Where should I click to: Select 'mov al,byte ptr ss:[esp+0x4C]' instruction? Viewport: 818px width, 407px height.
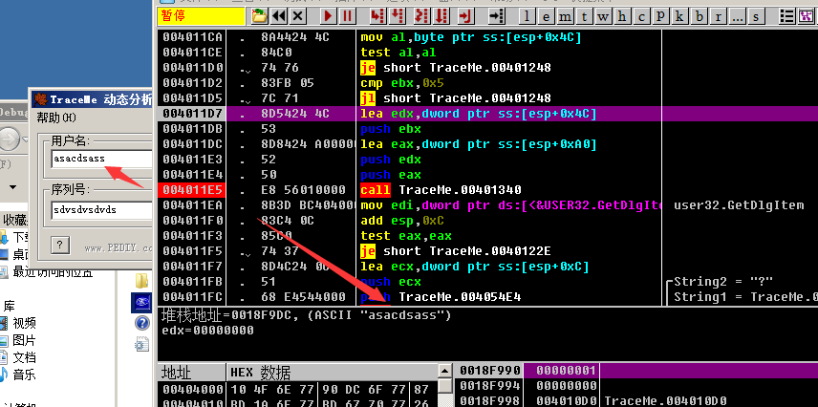click(470, 37)
